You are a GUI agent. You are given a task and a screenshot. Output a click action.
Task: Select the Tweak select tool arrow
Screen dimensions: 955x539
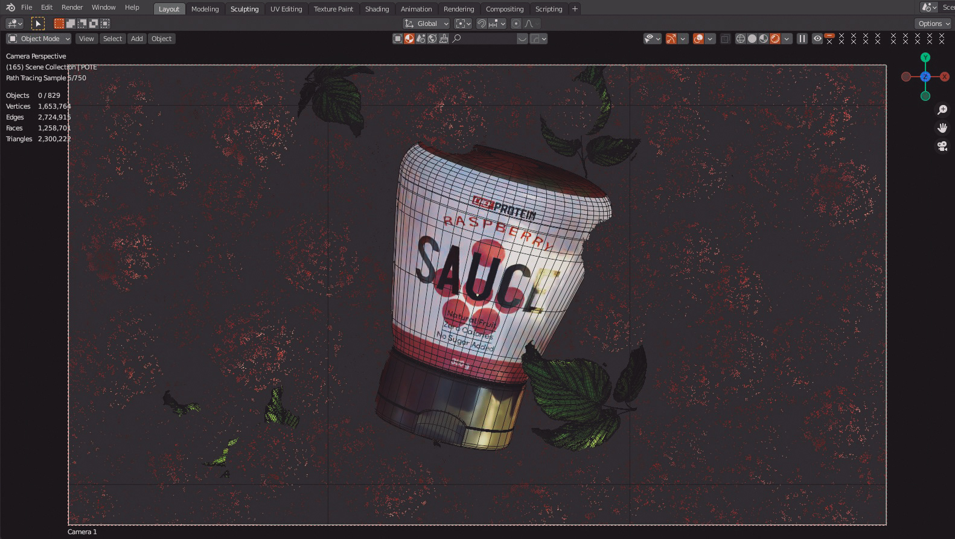coord(38,24)
